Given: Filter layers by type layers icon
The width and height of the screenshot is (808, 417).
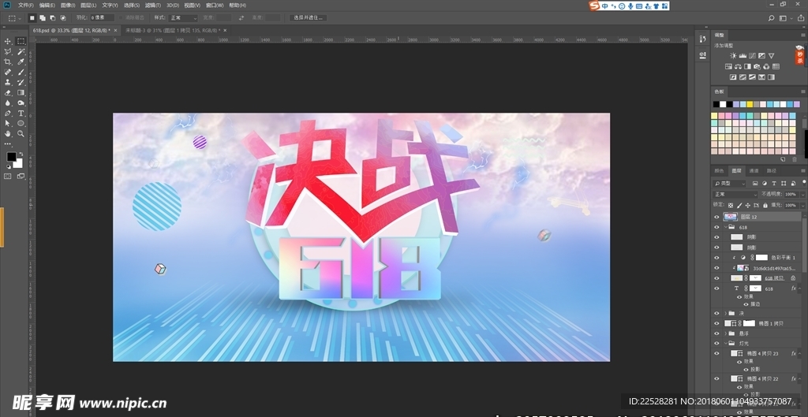Looking at the screenshot, I should click(x=774, y=183).
